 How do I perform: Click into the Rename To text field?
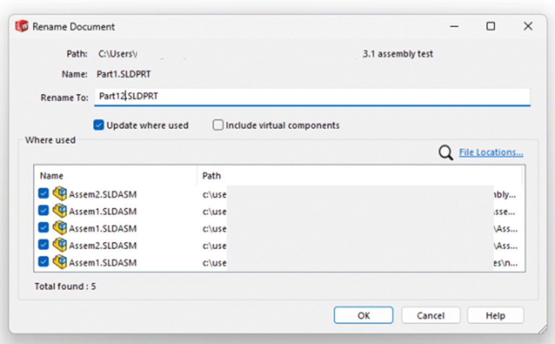pos(312,97)
